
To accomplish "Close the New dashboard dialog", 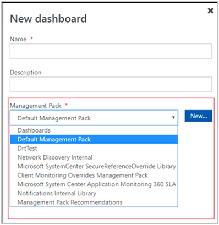I will click(211, 10).
